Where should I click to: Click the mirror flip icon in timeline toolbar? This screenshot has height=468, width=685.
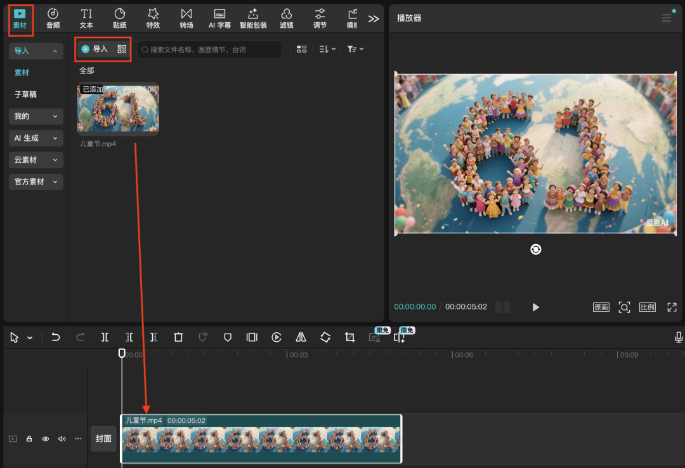coord(301,337)
